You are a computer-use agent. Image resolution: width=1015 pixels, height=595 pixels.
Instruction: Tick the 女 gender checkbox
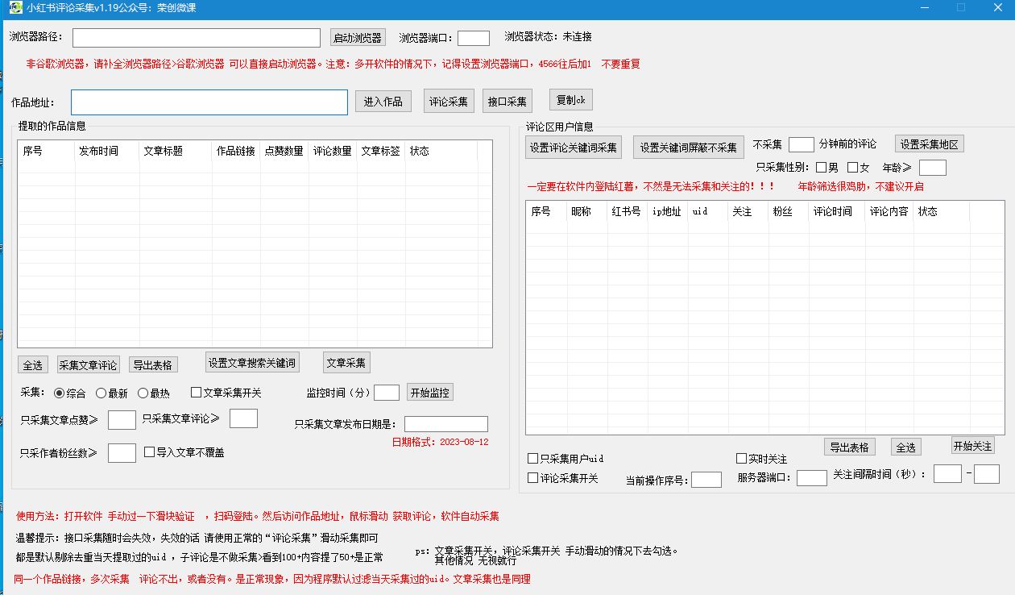click(852, 168)
